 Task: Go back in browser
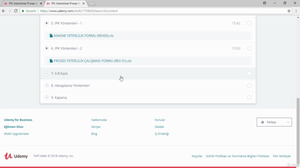point(3,11)
